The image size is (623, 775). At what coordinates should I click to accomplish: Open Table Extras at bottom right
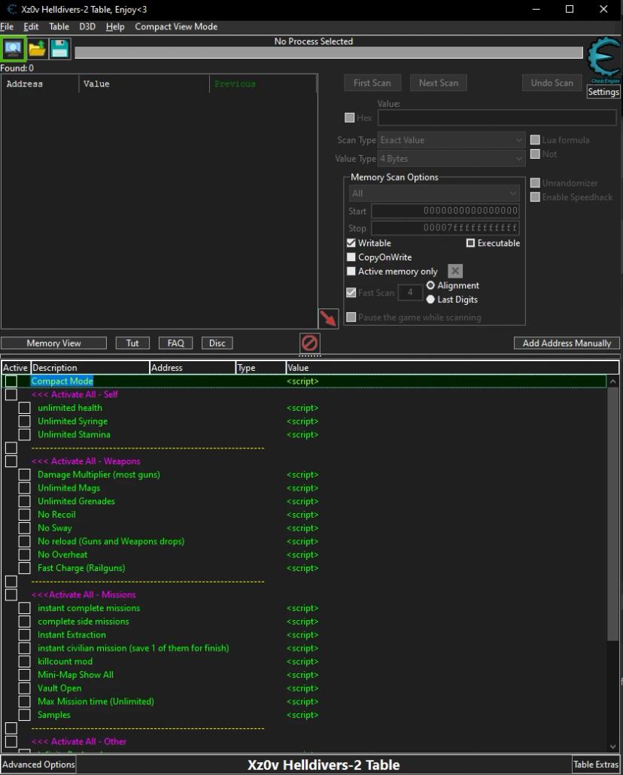coord(596,764)
